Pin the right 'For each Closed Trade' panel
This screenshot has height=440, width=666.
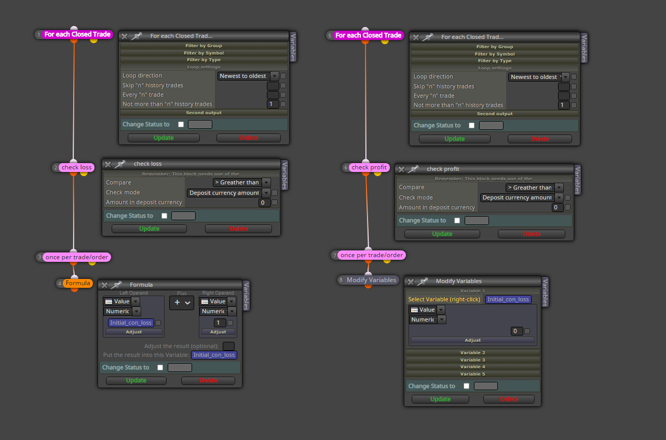tap(428, 37)
